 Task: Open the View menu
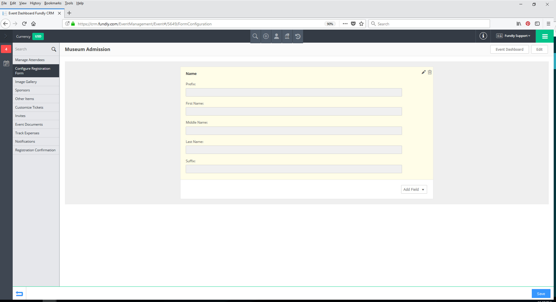coord(23,3)
